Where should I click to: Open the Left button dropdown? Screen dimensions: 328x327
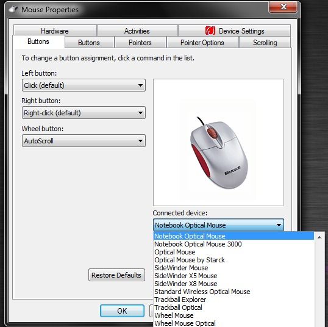[x=84, y=85]
